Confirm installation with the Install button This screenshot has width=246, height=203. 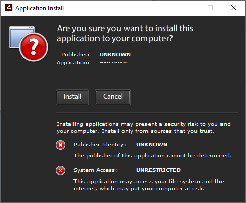pos(72,97)
